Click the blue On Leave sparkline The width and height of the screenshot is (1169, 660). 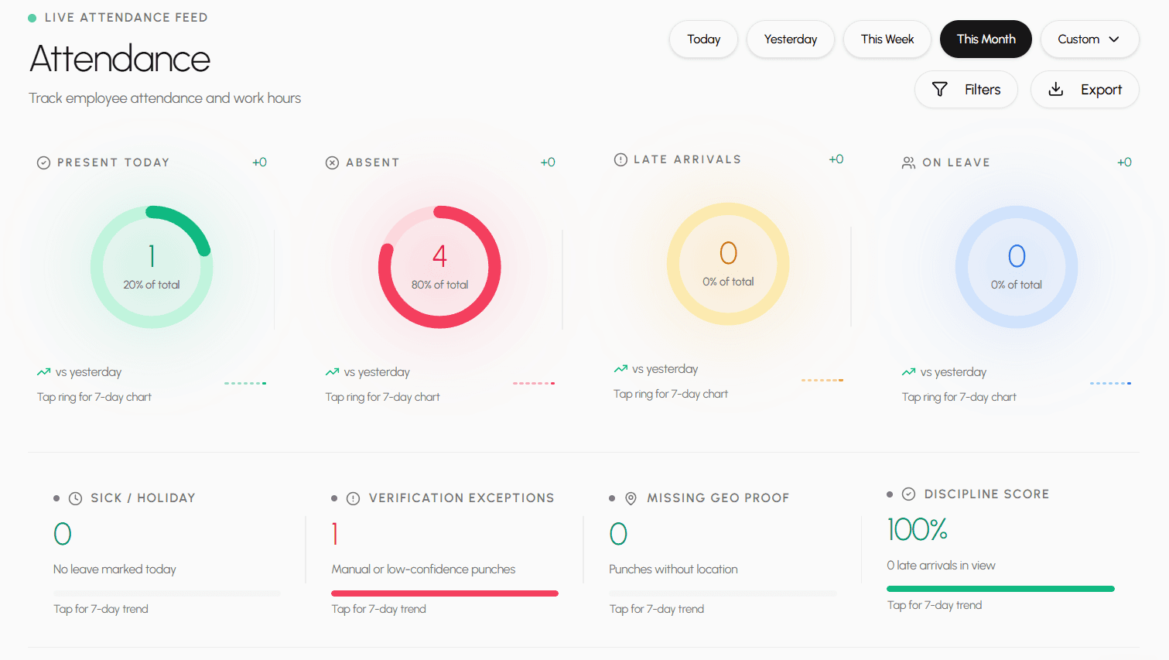(1110, 383)
